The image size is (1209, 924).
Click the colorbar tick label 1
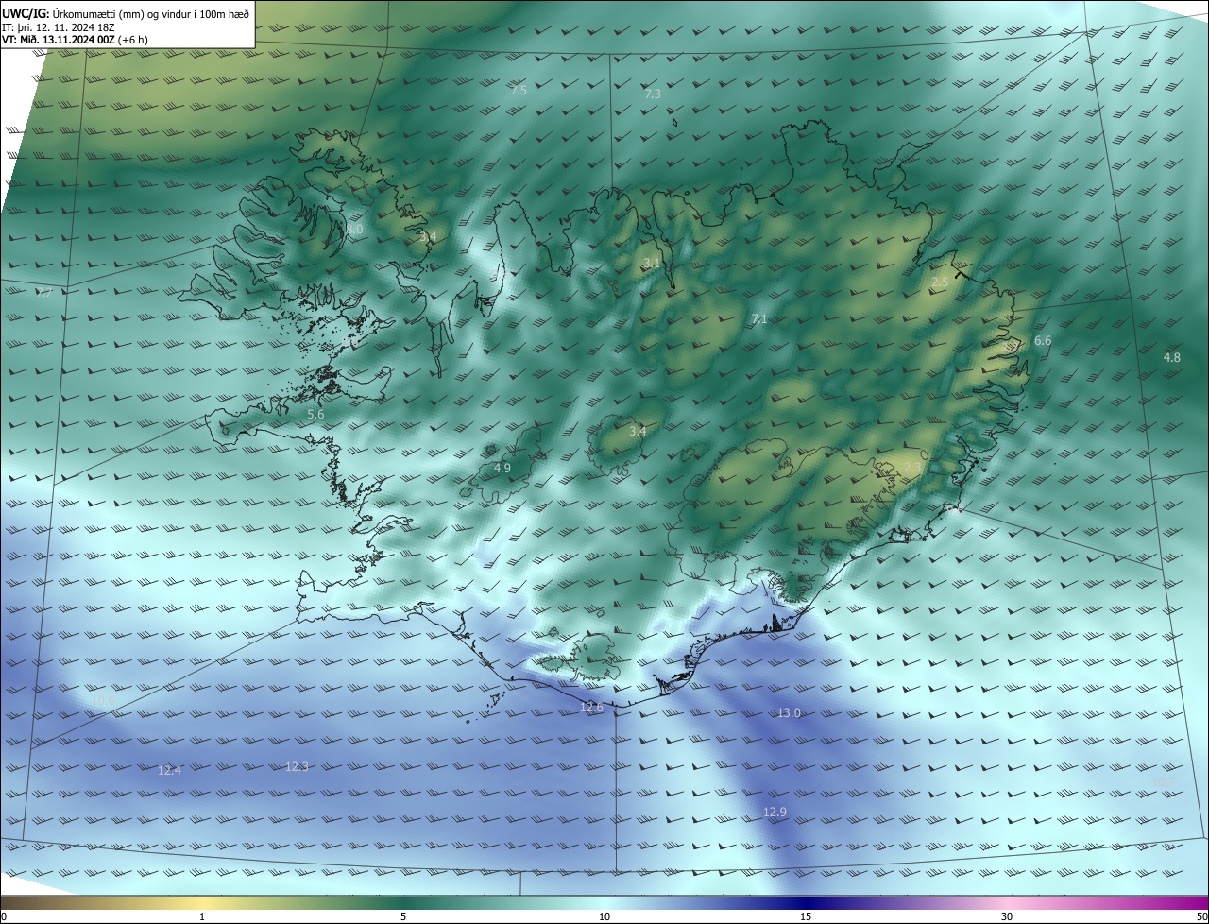coord(202,916)
